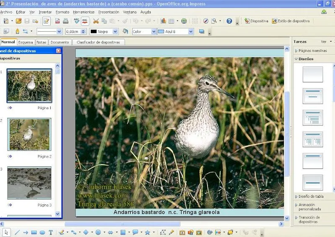Close the slide panel
Screen dimensions: 335x237
click(x=58, y=51)
